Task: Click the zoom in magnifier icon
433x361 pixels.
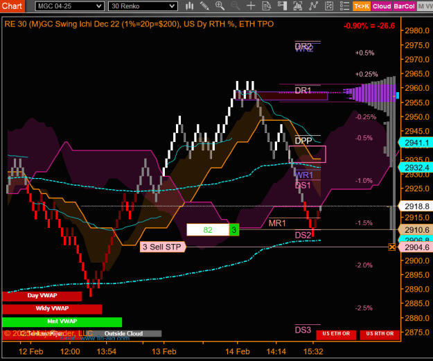Action: tap(220, 6)
